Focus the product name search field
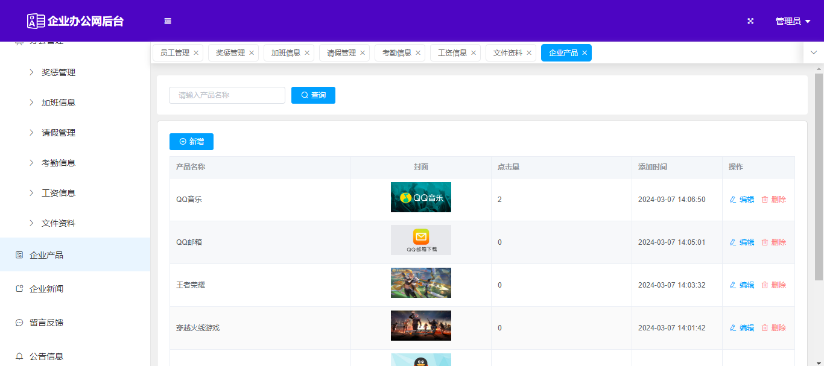The width and height of the screenshot is (824, 366). click(227, 95)
